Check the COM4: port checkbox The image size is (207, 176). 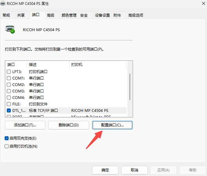(9, 98)
